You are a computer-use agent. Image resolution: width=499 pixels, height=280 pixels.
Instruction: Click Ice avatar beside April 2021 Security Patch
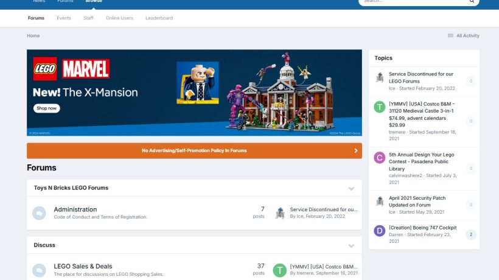point(379,201)
